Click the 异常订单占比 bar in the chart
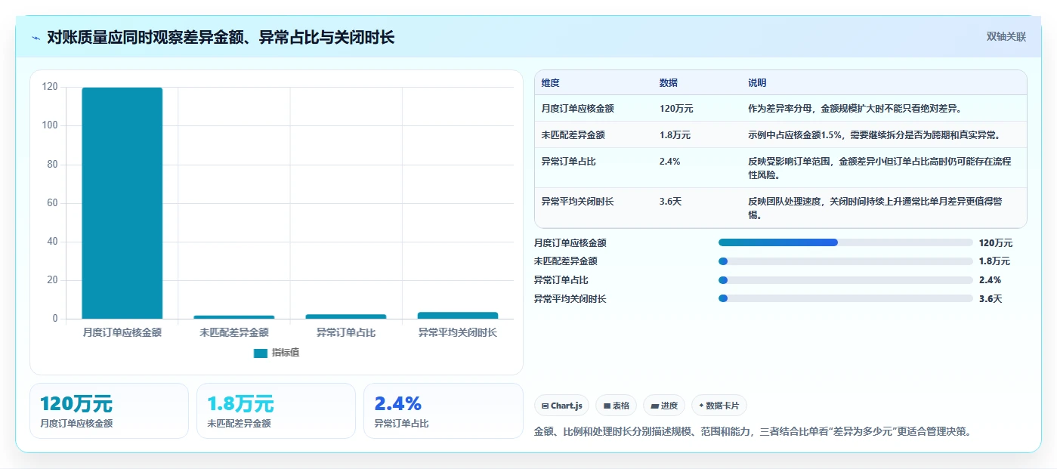Viewport: 1057px width, 469px height. click(346, 316)
